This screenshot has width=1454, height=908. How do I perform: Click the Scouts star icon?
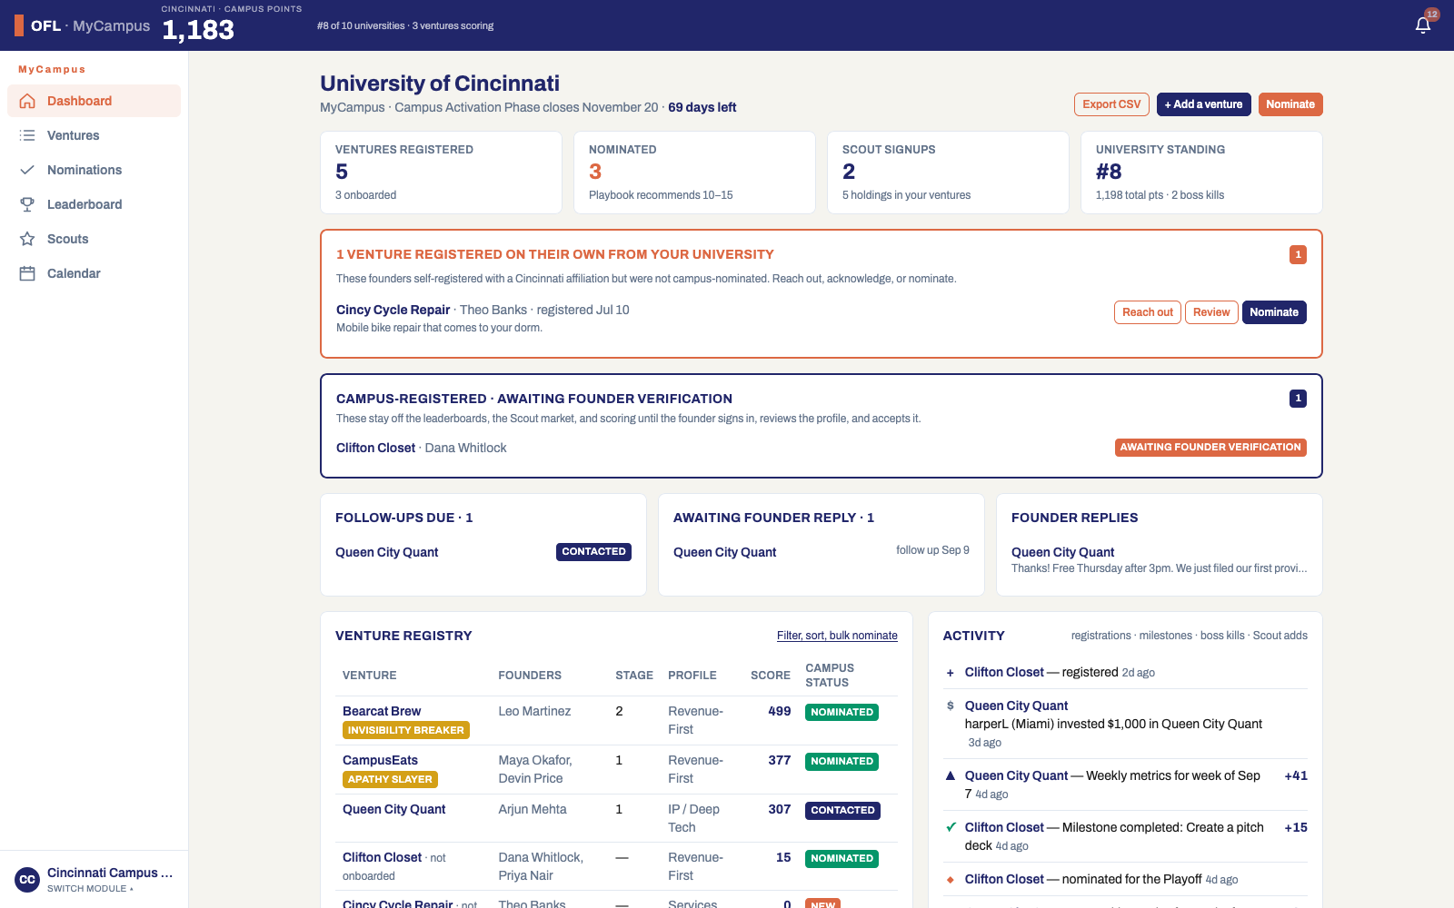27,239
